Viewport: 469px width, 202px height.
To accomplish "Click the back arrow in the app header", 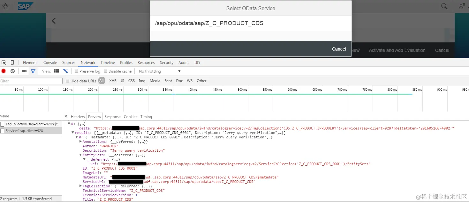I will (x=54, y=21).
